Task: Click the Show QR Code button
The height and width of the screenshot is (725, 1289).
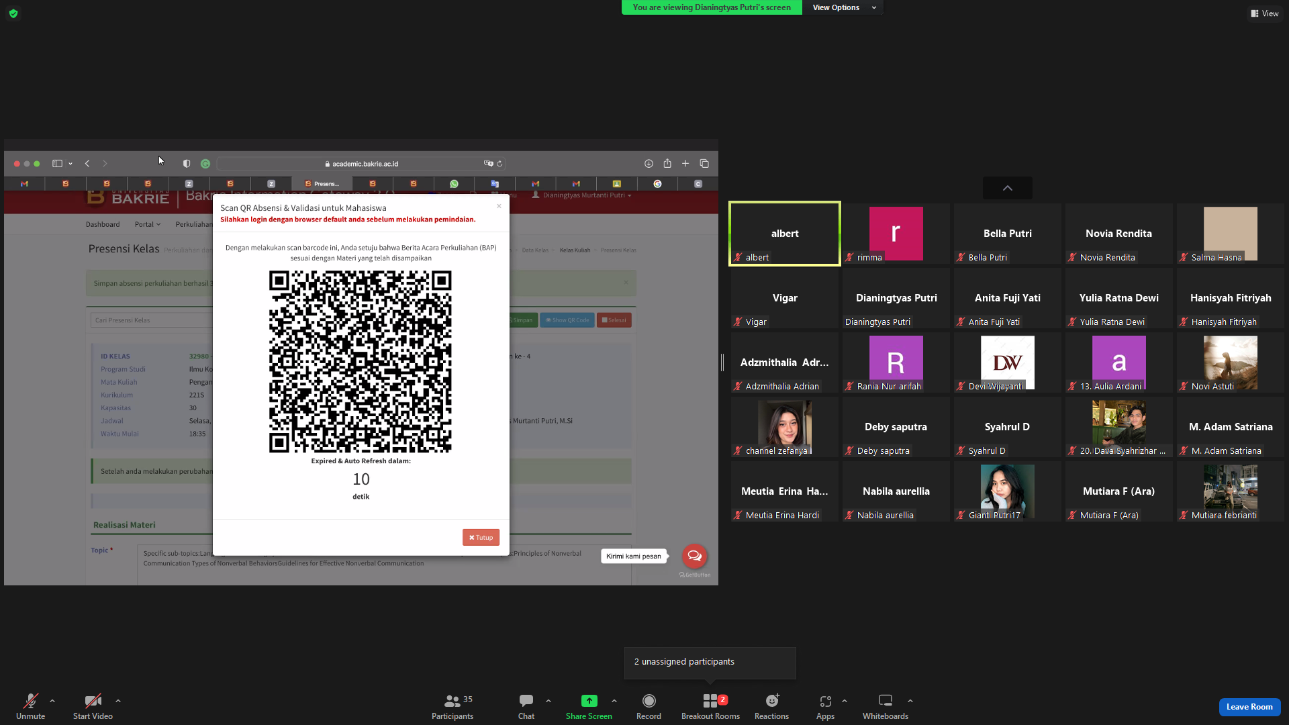Action: pos(567,320)
